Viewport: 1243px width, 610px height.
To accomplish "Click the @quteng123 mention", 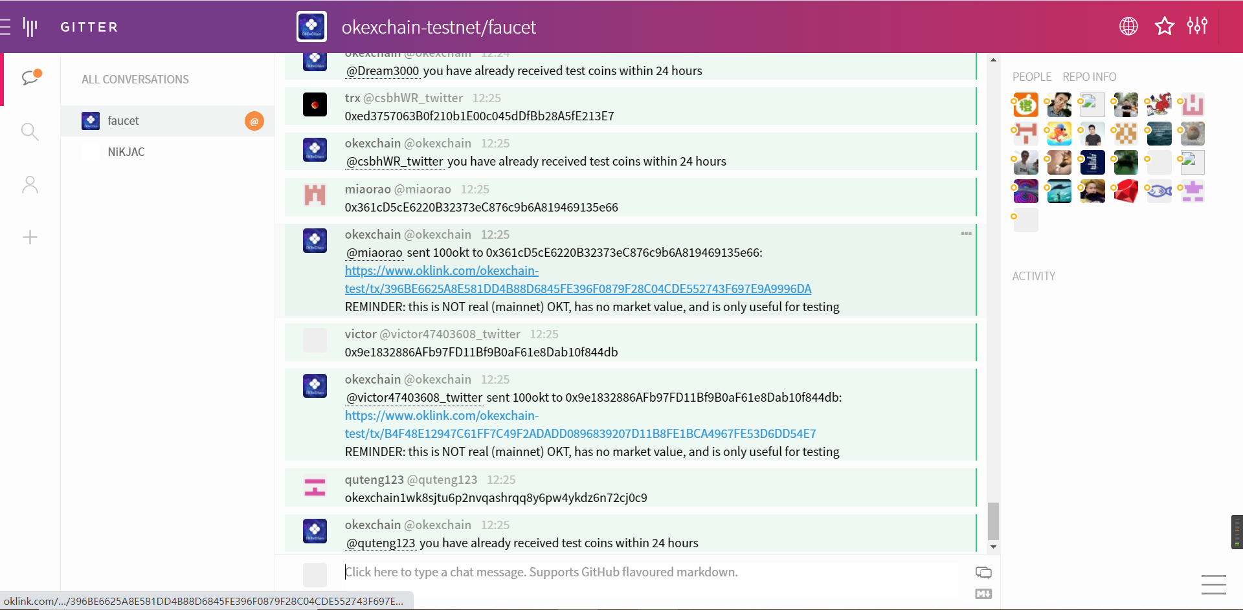I will pos(381,543).
